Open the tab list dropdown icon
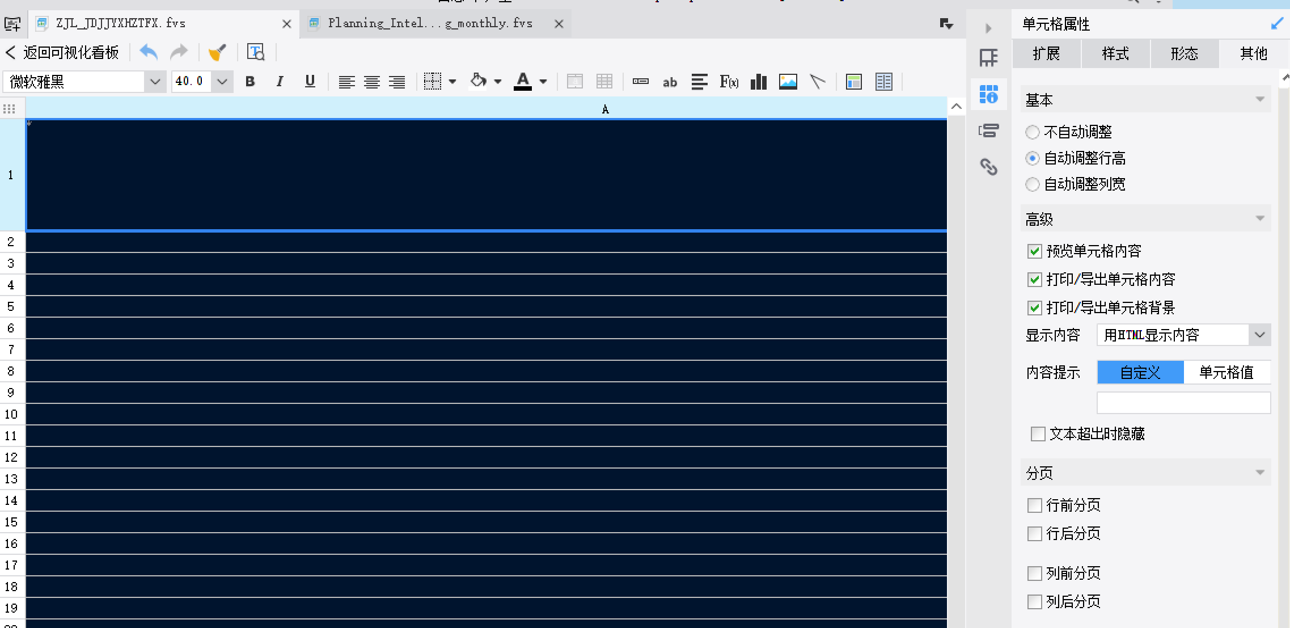Image resolution: width=1290 pixels, height=628 pixels. pyautogui.click(x=946, y=24)
